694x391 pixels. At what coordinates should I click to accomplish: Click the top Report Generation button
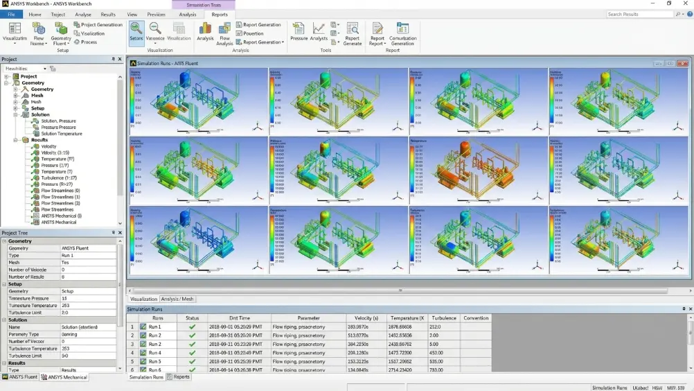(258, 25)
